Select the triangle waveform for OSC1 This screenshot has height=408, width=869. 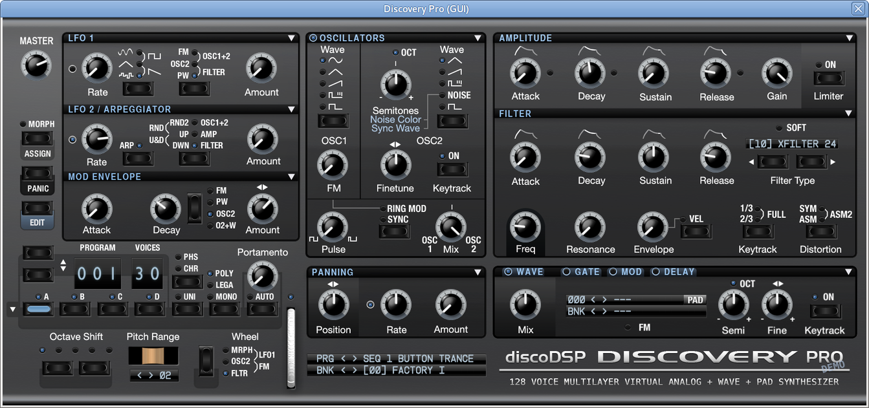(336, 72)
